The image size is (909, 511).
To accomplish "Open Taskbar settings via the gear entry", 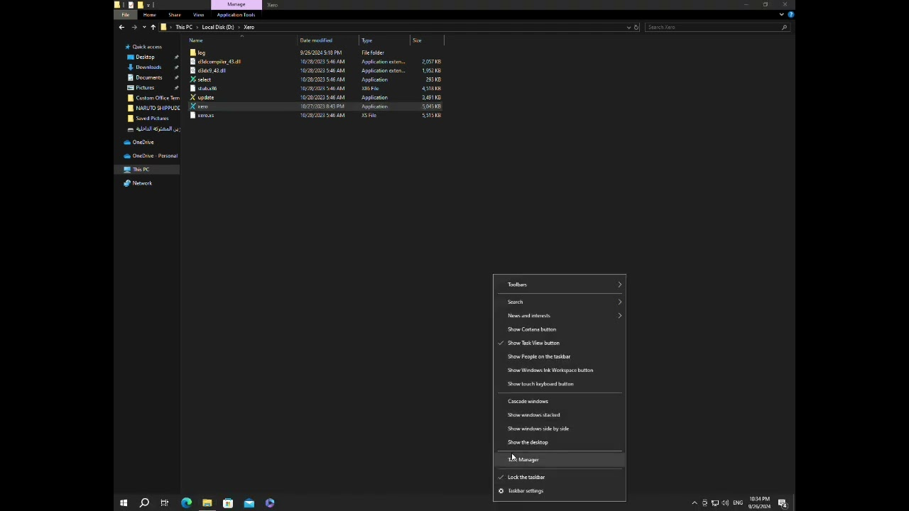I will click(x=526, y=491).
